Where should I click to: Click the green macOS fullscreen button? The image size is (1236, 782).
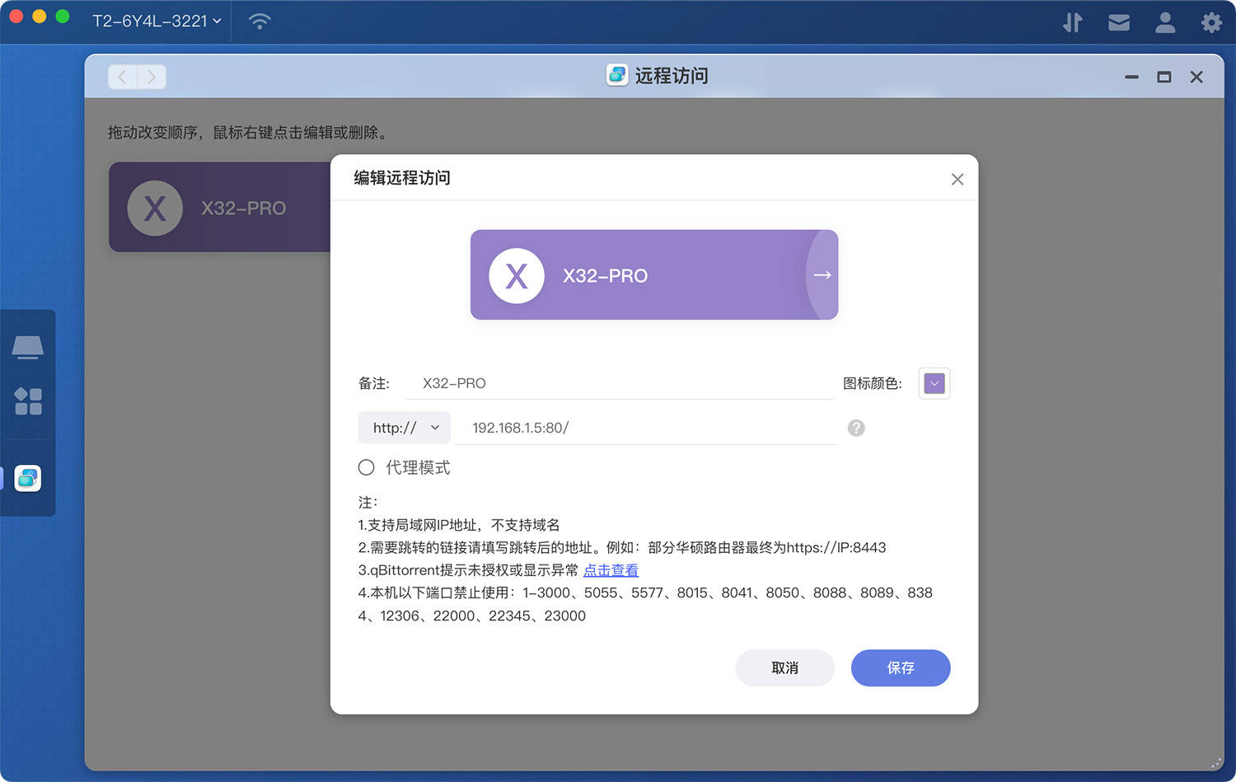click(62, 16)
